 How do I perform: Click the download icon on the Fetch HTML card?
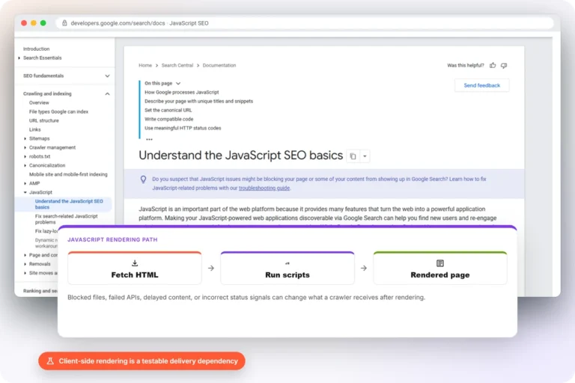click(135, 263)
